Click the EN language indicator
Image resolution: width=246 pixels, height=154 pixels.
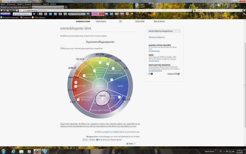point(220,151)
